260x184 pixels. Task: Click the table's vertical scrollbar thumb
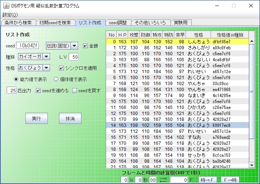(252, 91)
